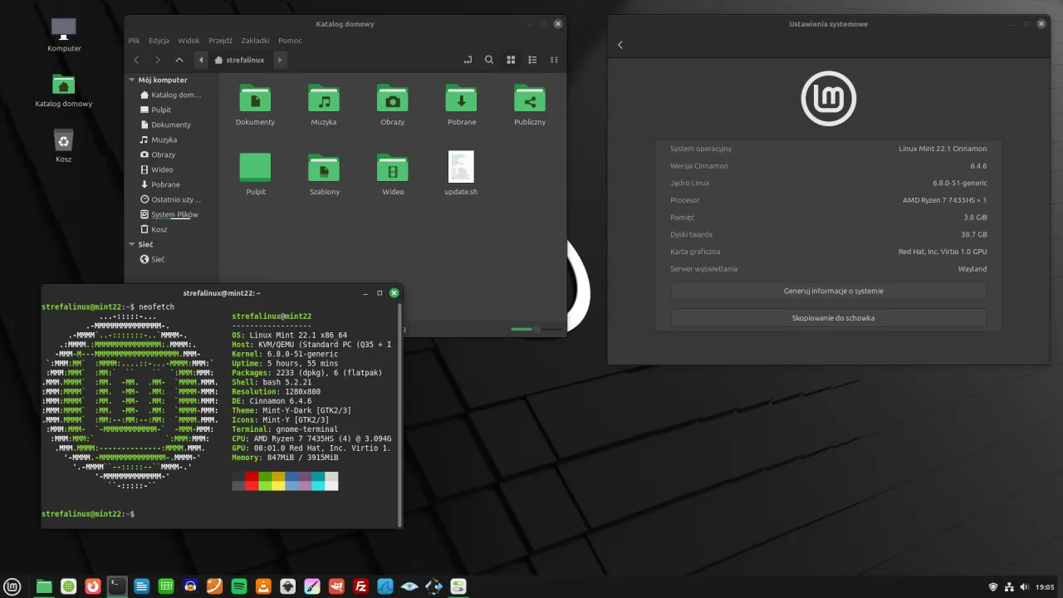Viewport: 1063px width, 598px height.
Task: Launch Inkscape from the taskbar
Action: [287, 586]
